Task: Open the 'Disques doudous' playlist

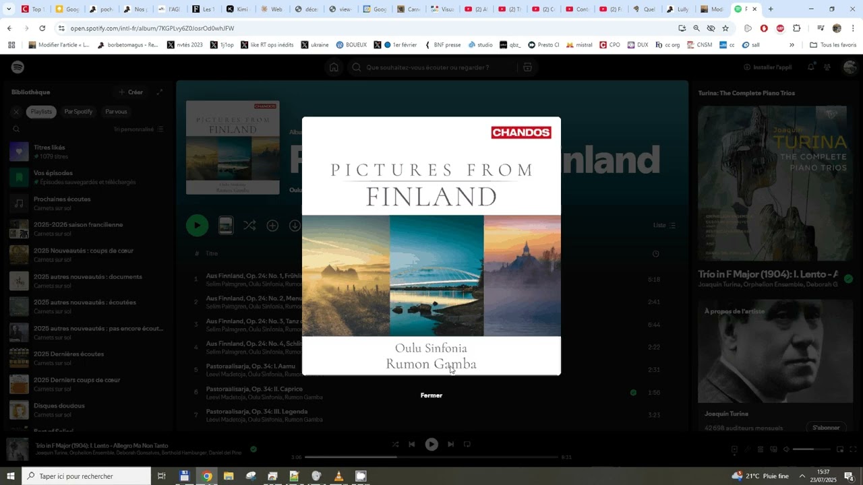Action: pos(88,410)
